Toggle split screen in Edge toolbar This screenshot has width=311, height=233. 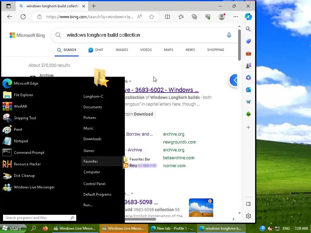coord(167,17)
